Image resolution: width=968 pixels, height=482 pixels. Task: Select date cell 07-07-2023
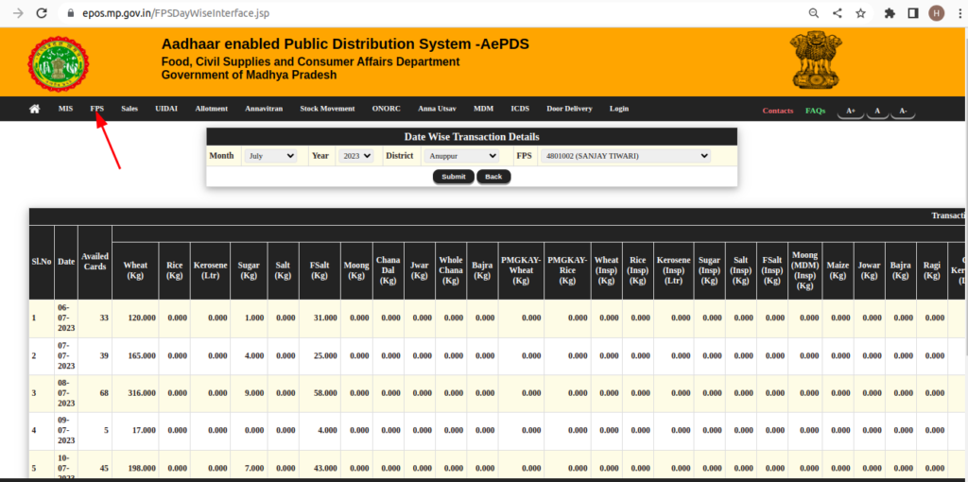click(66, 356)
